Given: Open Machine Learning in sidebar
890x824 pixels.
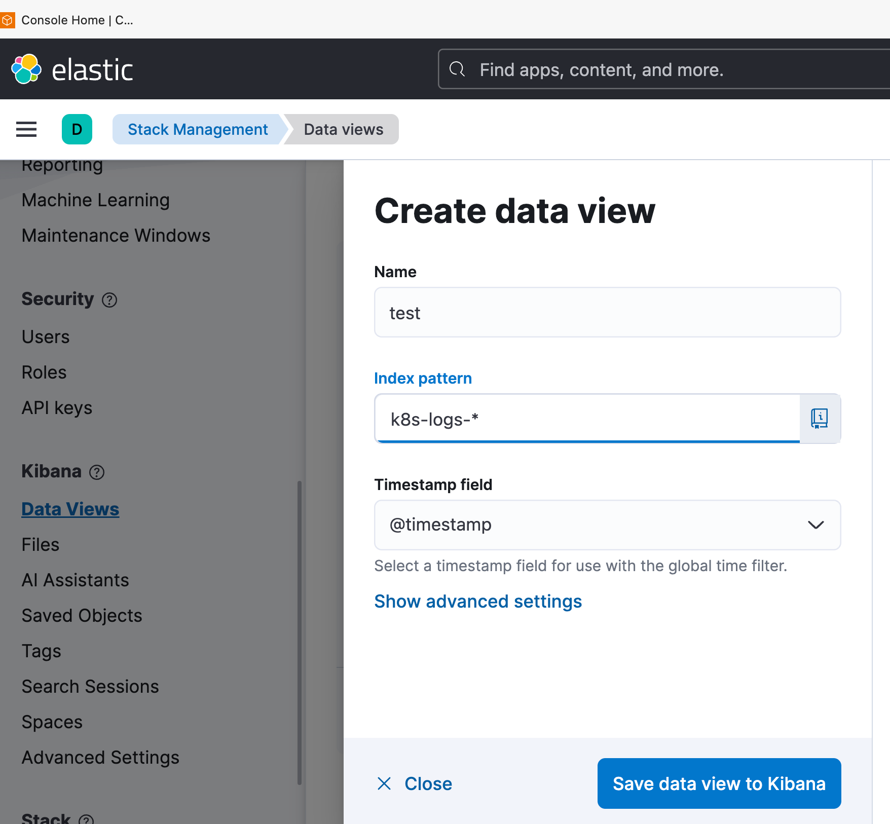Looking at the screenshot, I should click(95, 200).
